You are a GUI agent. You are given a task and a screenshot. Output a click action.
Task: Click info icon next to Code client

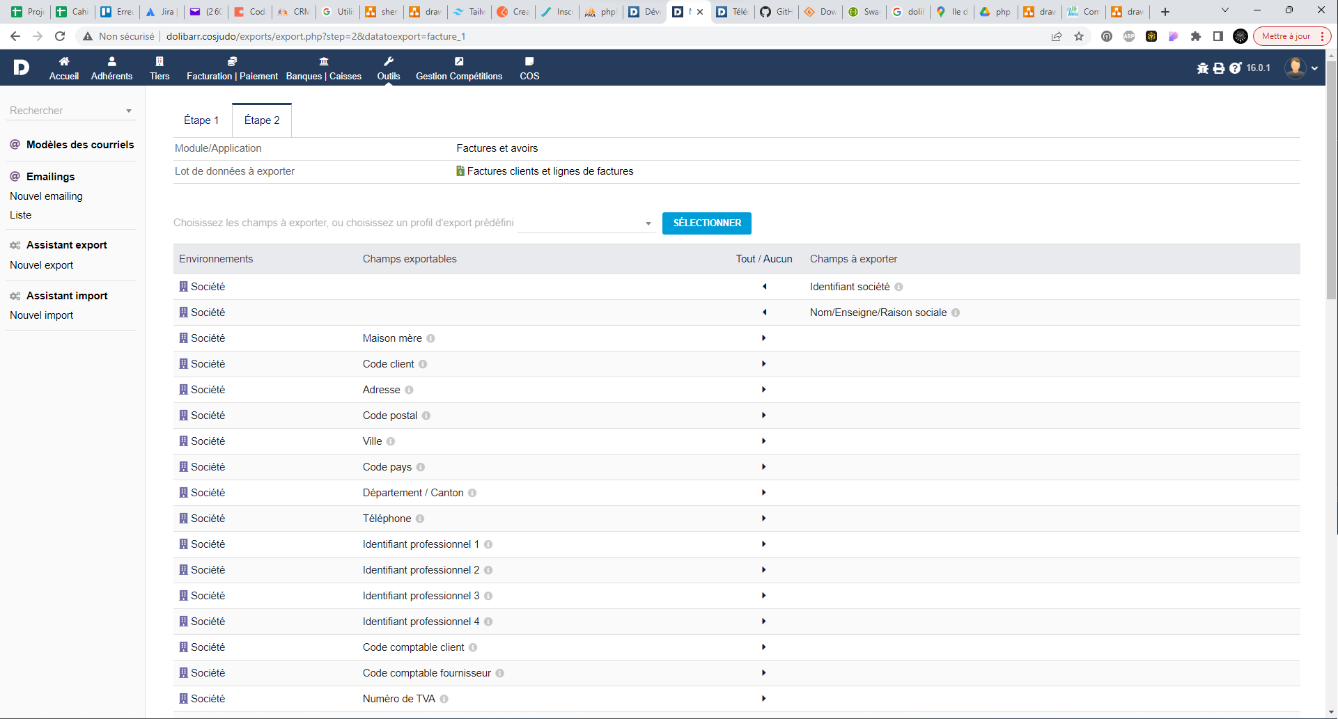[x=423, y=364]
